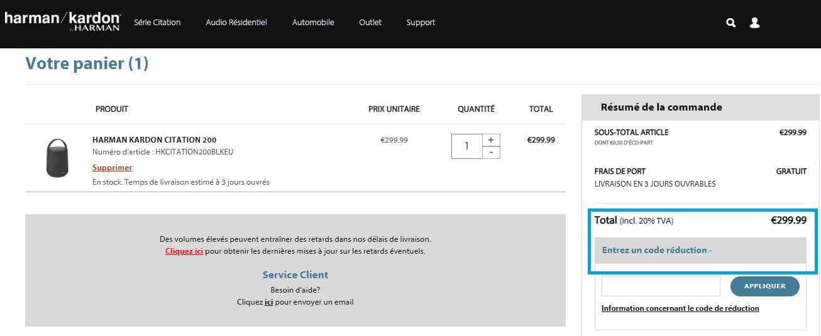Focus the discount code input field
The image size is (821, 336).
661,286
